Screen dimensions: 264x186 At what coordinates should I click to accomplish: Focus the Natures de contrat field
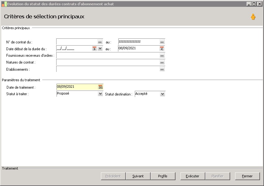point(108,62)
